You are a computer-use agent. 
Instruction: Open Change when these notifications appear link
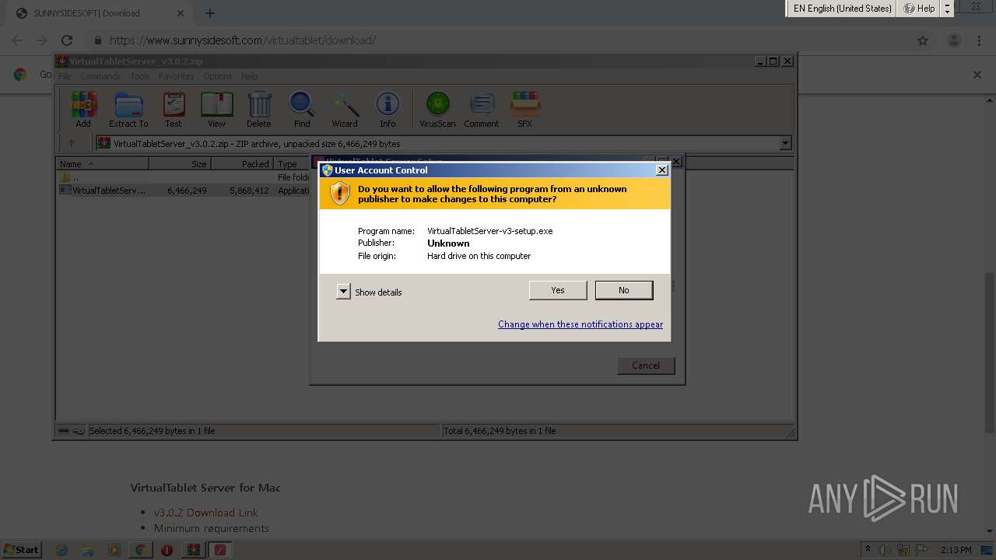coord(580,324)
